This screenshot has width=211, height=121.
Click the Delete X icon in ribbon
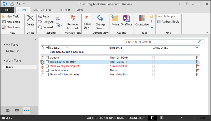[30, 18]
